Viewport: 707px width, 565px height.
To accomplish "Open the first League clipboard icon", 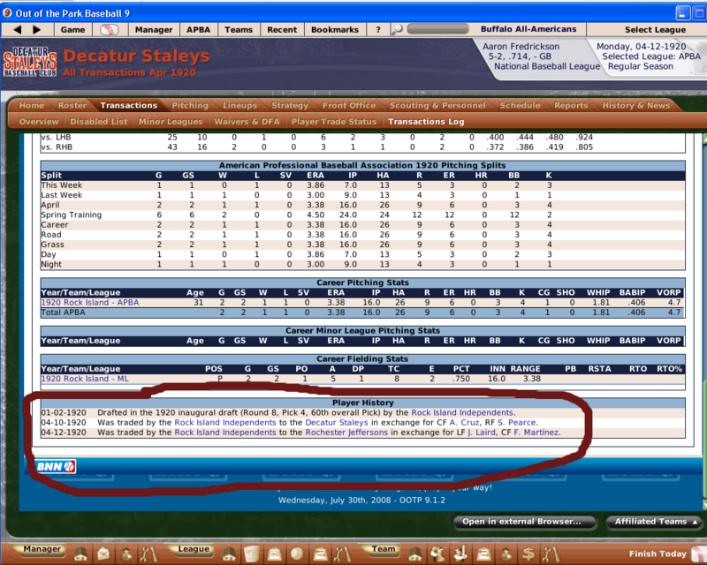I will tap(274, 554).
